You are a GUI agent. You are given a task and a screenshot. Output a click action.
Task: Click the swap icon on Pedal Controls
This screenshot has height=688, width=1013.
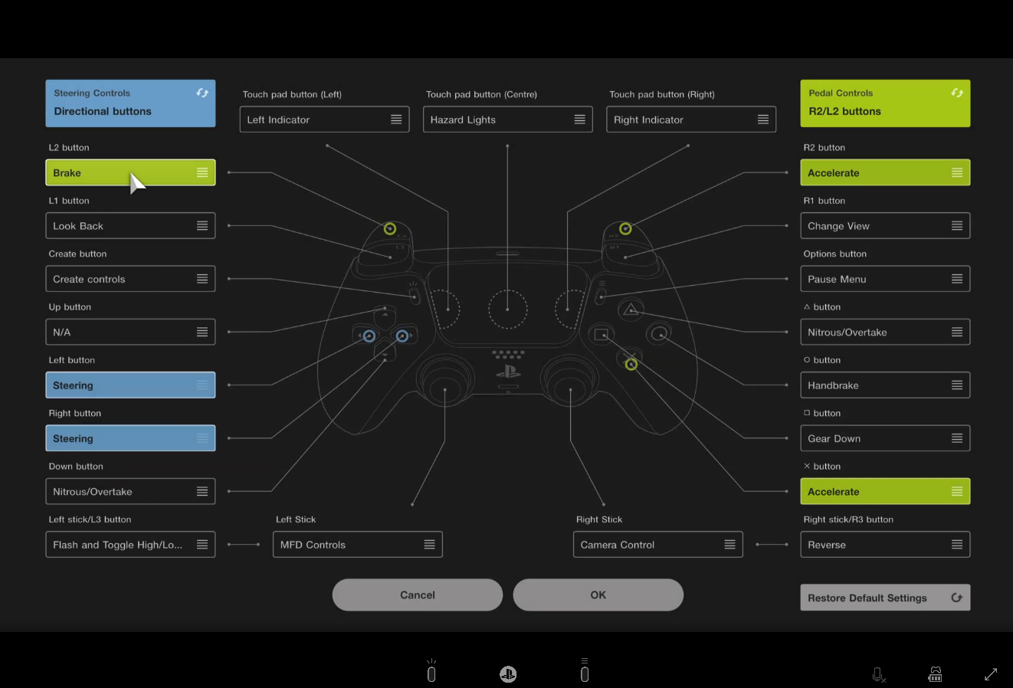957,93
